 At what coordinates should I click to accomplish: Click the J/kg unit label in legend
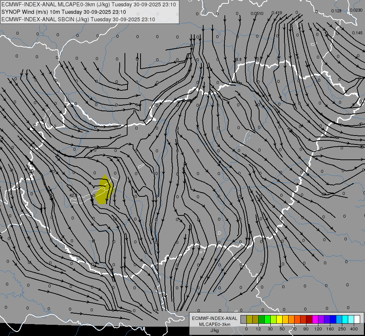coord(215,330)
